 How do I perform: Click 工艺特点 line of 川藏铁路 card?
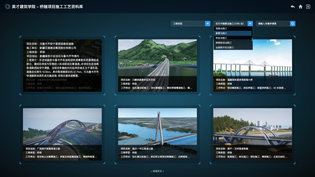(156, 88)
